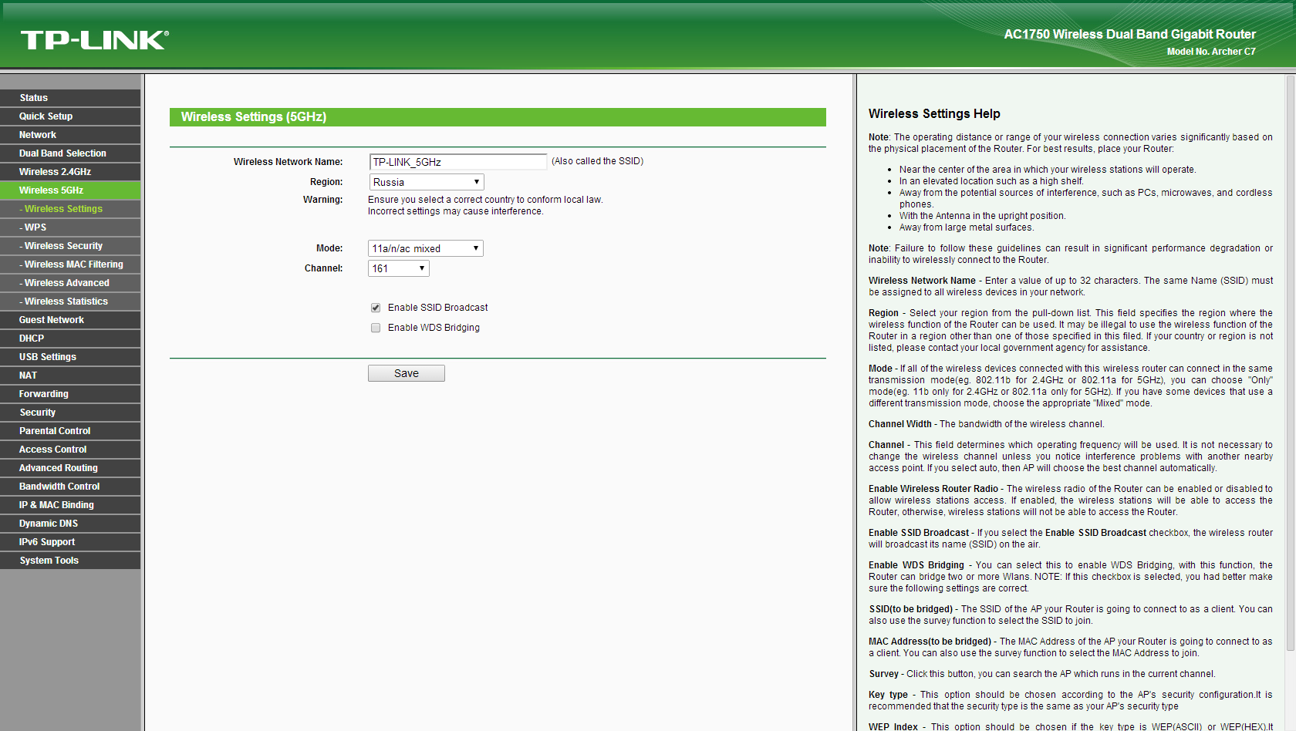Open Guest Network menu

[x=70, y=320]
